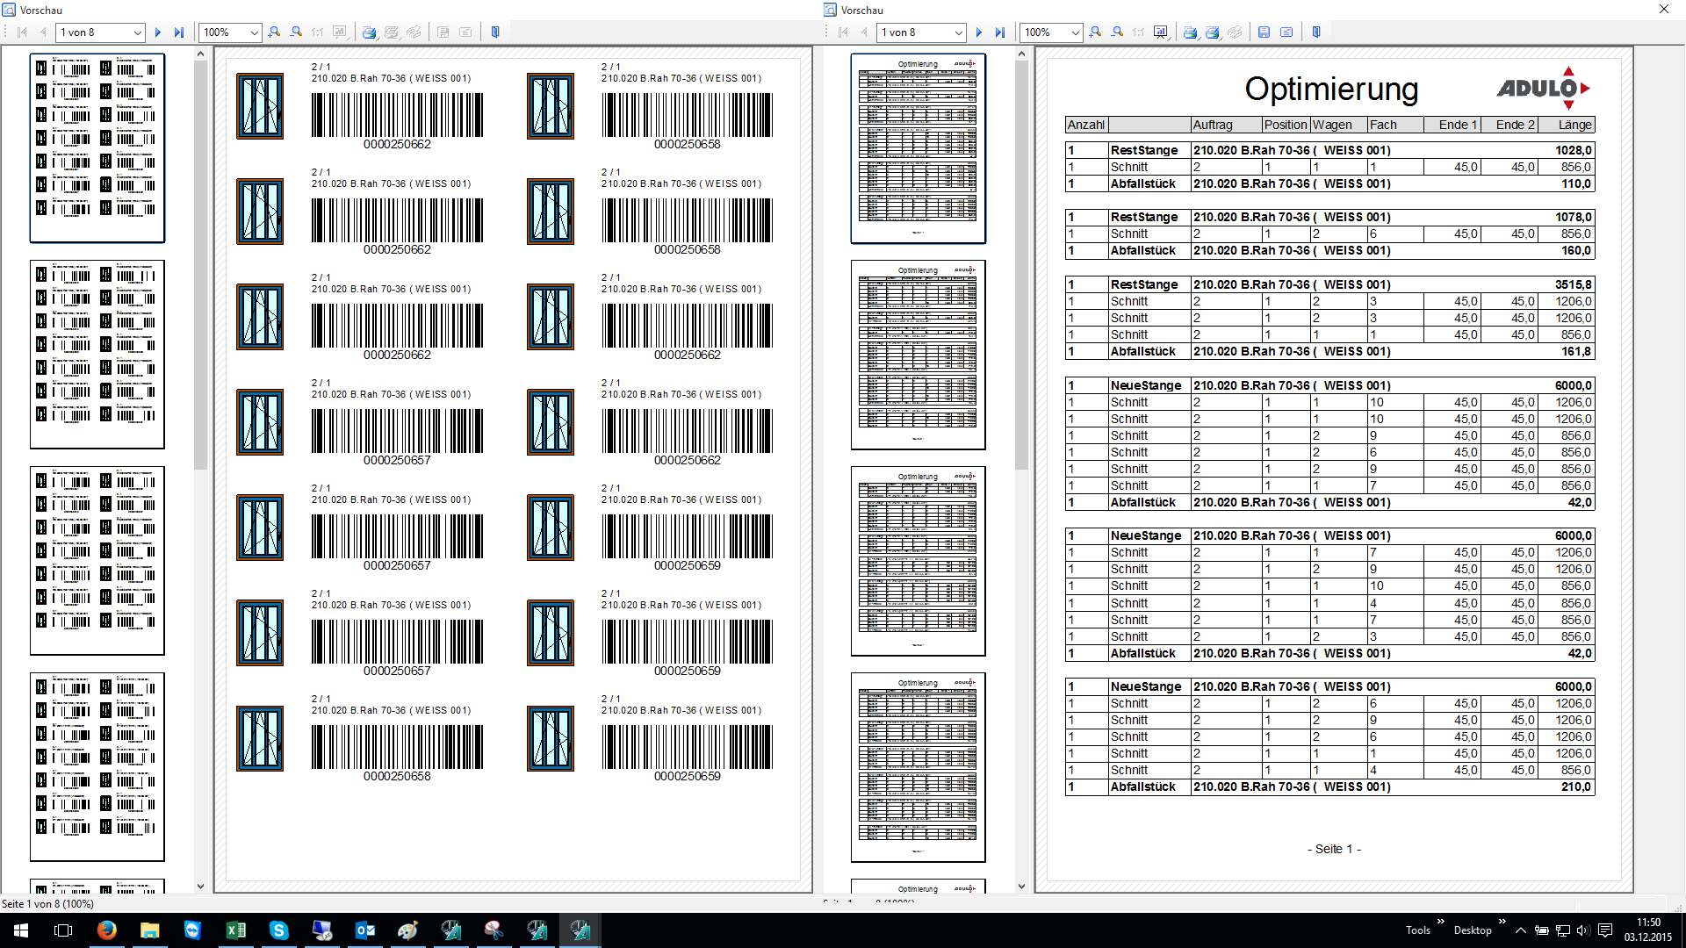This screenshot has width=1686, height=948.
Task: Open Windows Start menu
Action: [21, 930]
